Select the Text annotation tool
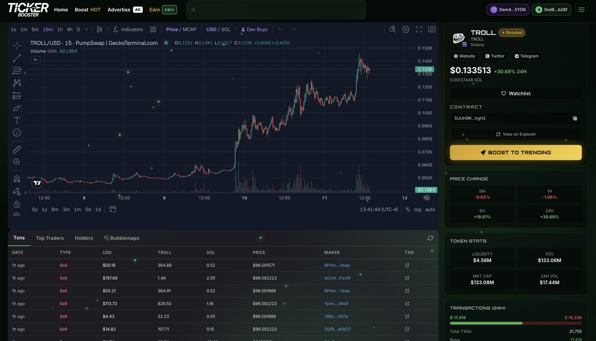This screenshot has height=341, width=596. coord(17,120)
